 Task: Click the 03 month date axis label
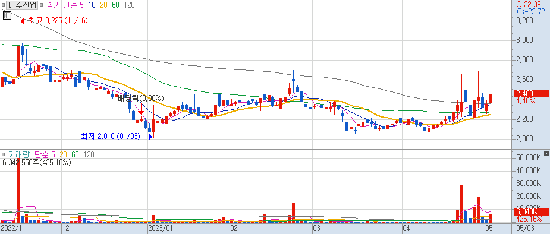click(x=317, y=229)
